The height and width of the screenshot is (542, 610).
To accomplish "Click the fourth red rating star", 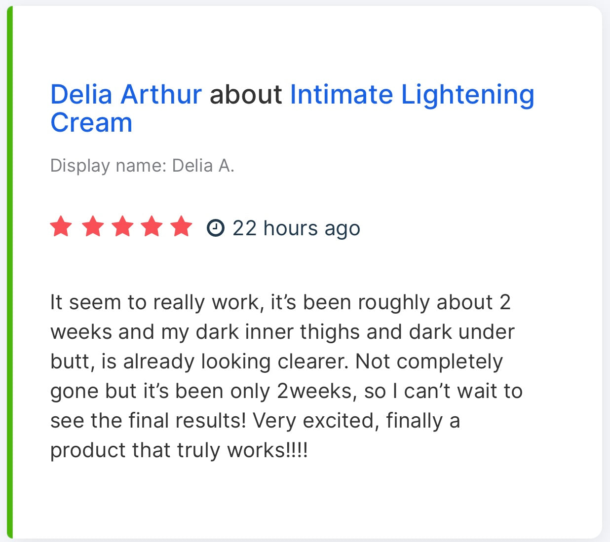I will pos(152,227).
